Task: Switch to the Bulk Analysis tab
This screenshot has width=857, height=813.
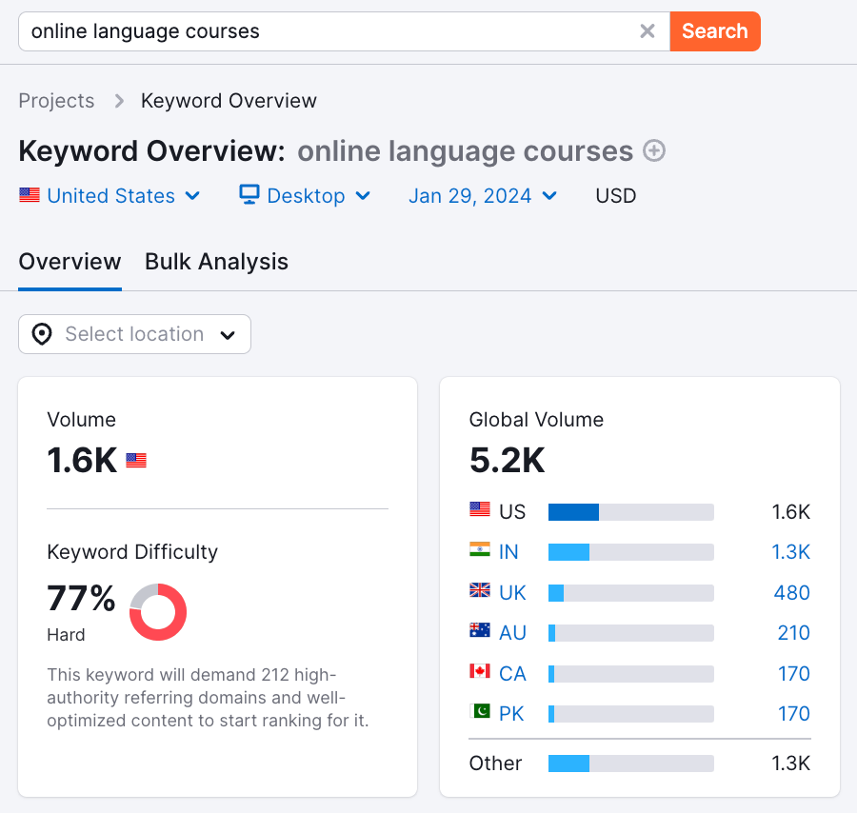Action: [x=216, y=262]
